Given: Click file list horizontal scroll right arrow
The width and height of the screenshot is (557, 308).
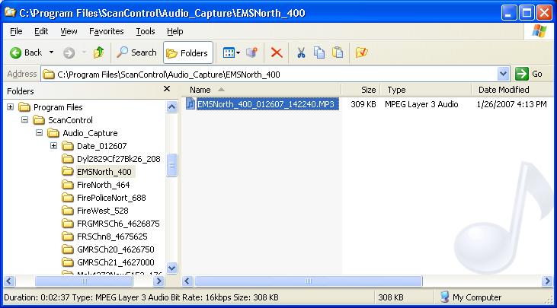Looking at the screenshot, I should (x=547, y=281).
